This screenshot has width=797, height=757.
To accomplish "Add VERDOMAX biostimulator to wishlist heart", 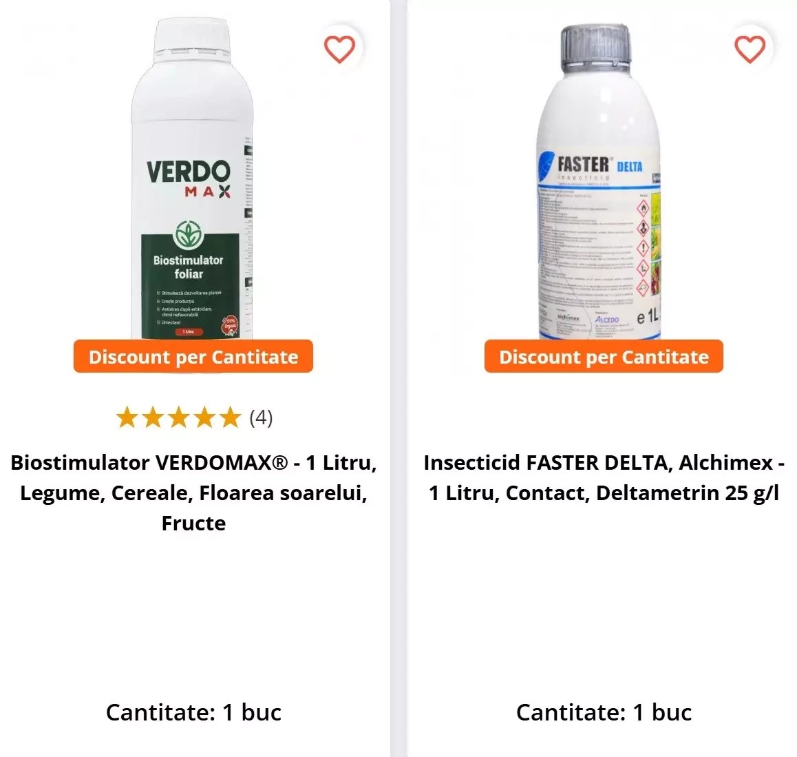I will click(x=339, y=50).
